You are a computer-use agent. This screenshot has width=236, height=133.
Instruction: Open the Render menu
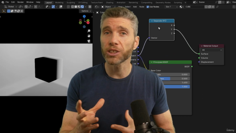pos(21,2)
